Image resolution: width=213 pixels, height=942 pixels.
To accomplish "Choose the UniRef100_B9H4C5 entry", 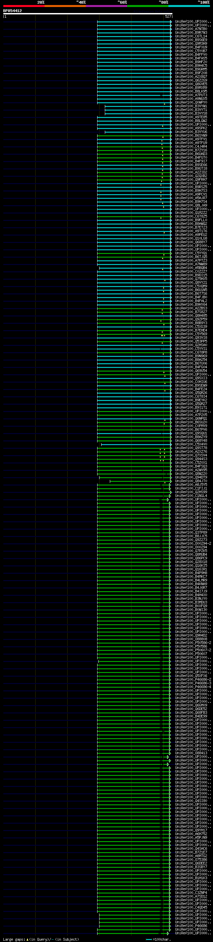I will point(191,65).
